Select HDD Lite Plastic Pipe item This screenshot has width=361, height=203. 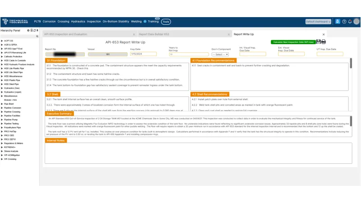14,69
